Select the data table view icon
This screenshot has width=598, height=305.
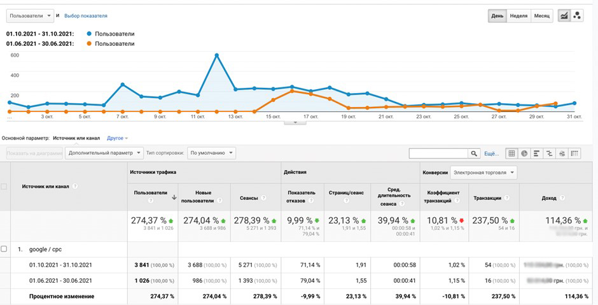coord(512,153)
